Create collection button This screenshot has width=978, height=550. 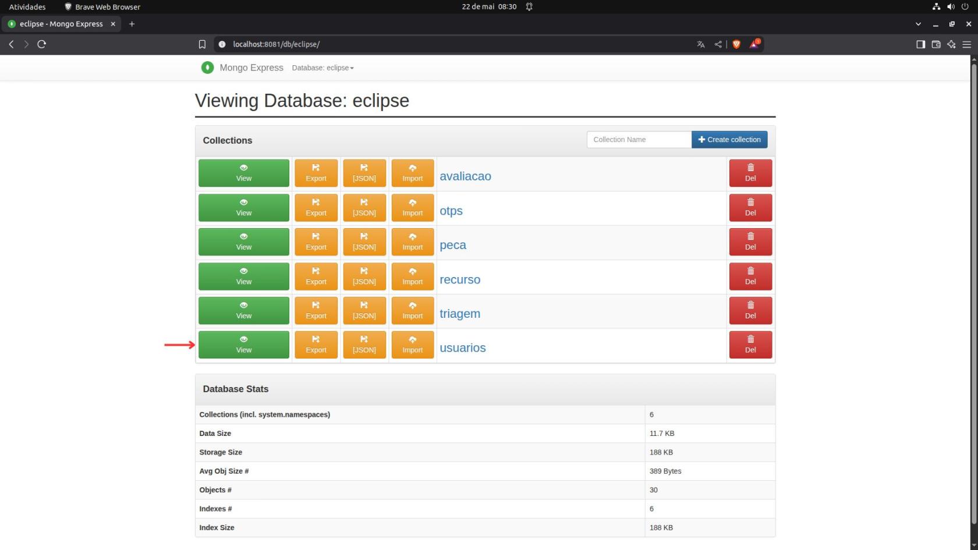tap(729, 140)
